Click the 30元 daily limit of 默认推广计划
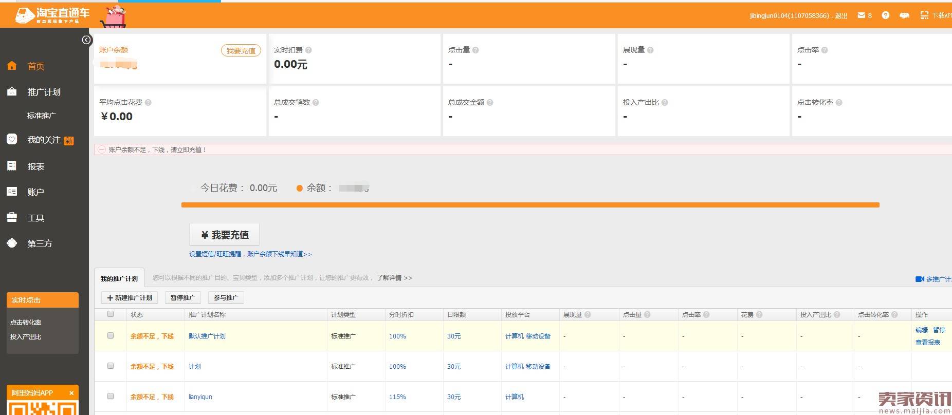Viewport: 952px width, 415px height. [454, 336]
